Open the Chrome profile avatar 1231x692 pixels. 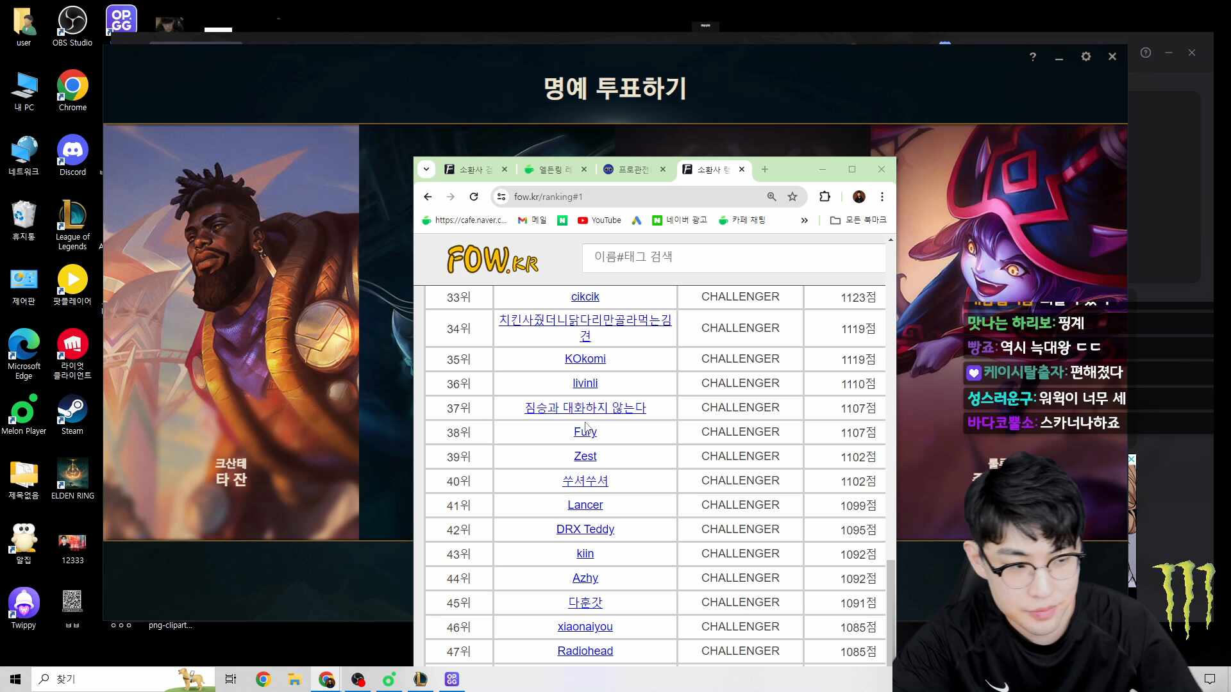859,197
